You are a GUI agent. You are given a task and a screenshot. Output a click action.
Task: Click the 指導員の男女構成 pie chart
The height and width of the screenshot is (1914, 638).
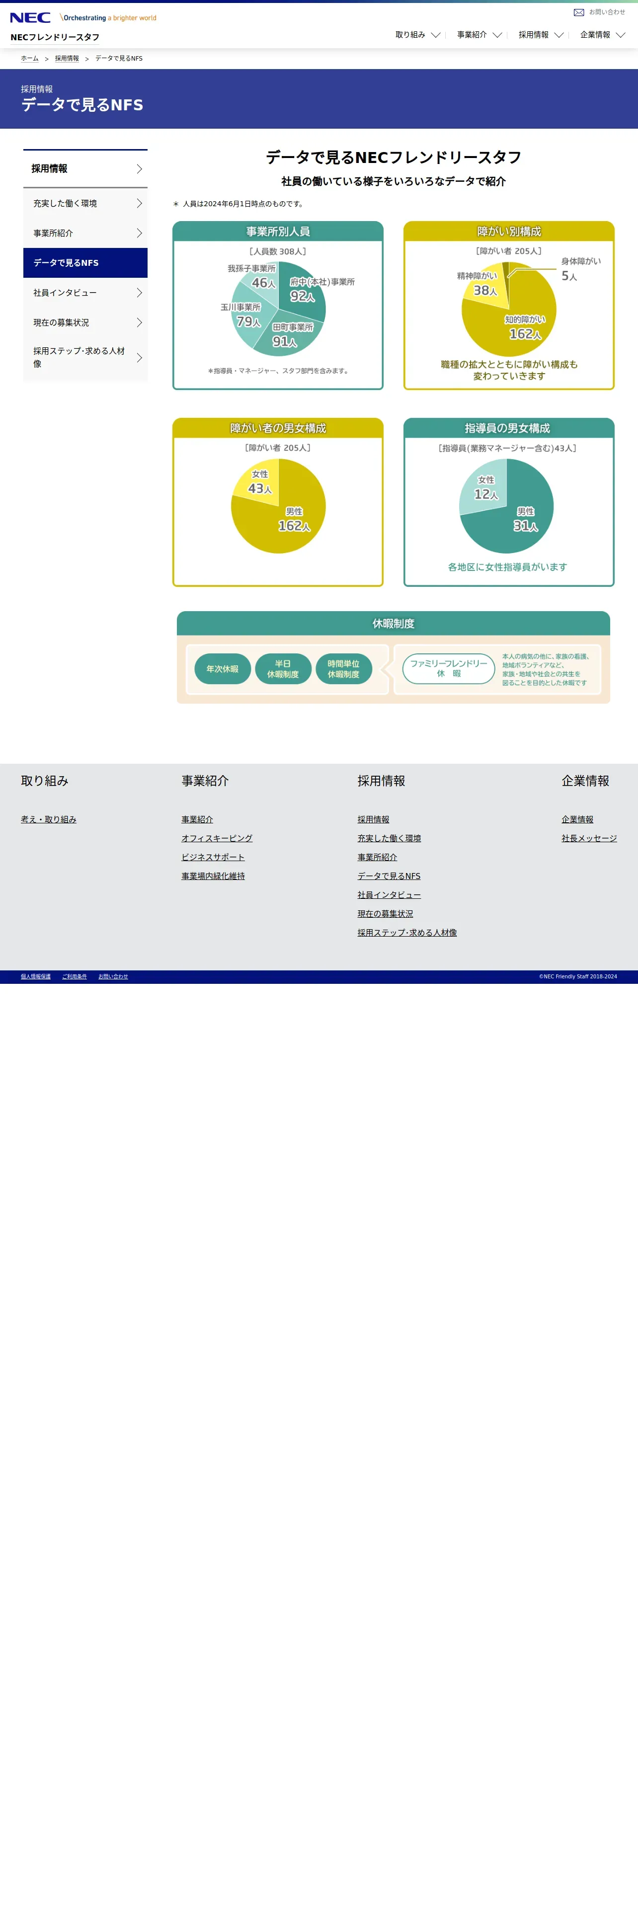click(506, 505)
